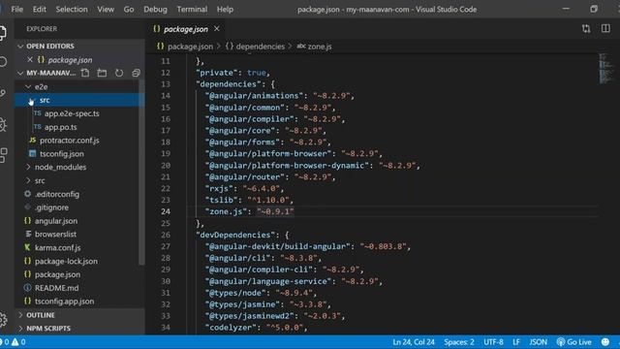Close the package.json editor tab
Image resolution: width=620 pixels, height=349 pixels.
pos(217,29)
